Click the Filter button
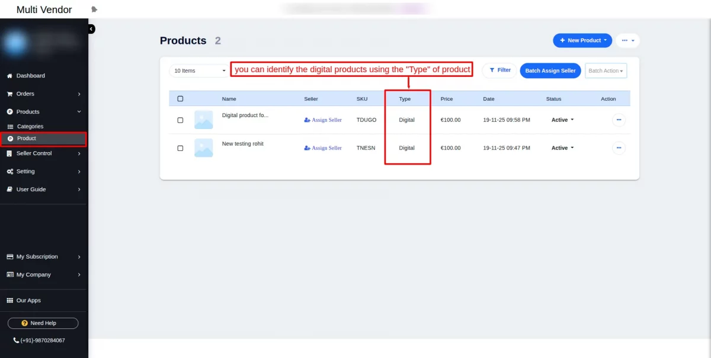 coord(499,70)
